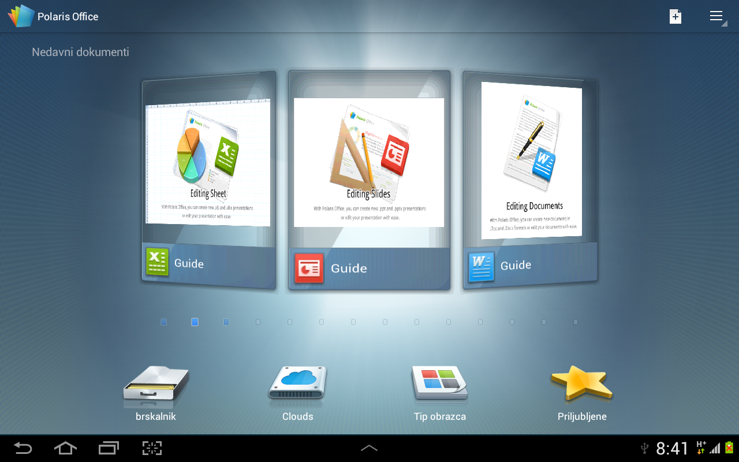This screenshot has height=462, width=739.
Task: Select the last page indicator dot
Action: [x=576, y=322]
